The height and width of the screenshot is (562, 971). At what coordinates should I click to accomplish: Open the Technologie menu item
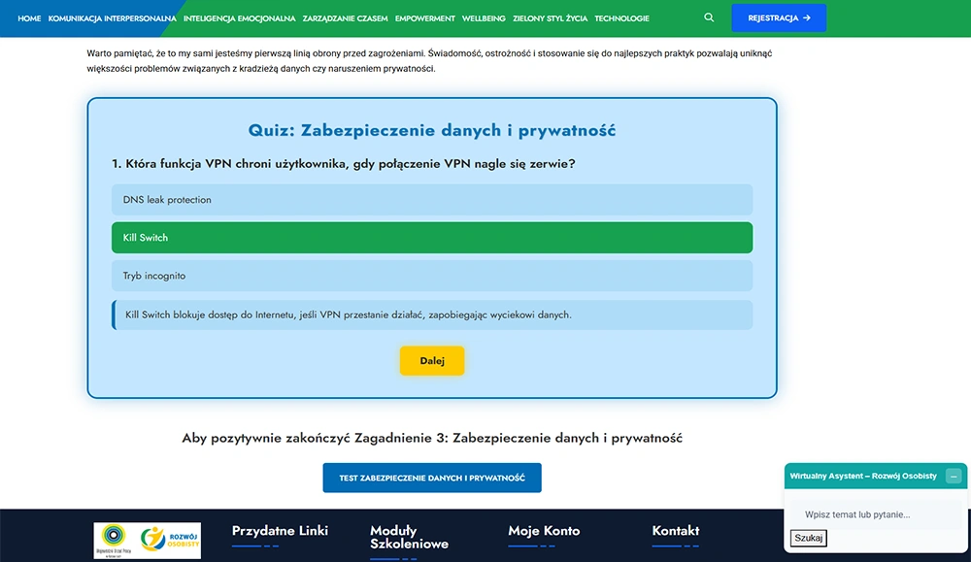point(621,18)
